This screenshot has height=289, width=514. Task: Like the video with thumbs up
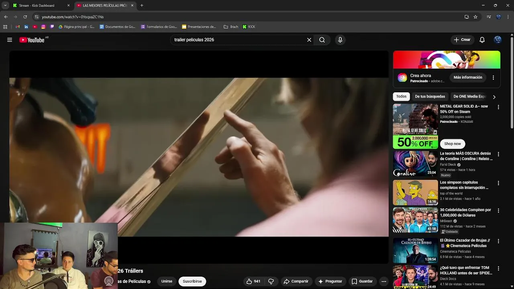pyautogui.click(x=253, y=281)
